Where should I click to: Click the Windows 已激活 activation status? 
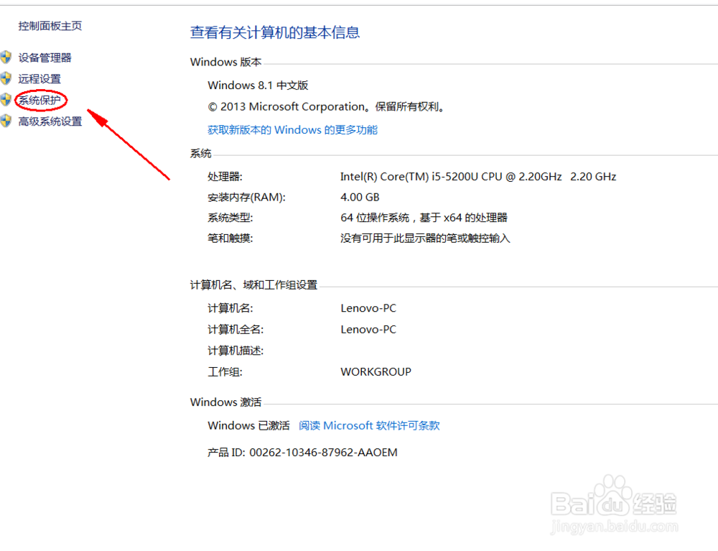(x=249, y=425)
